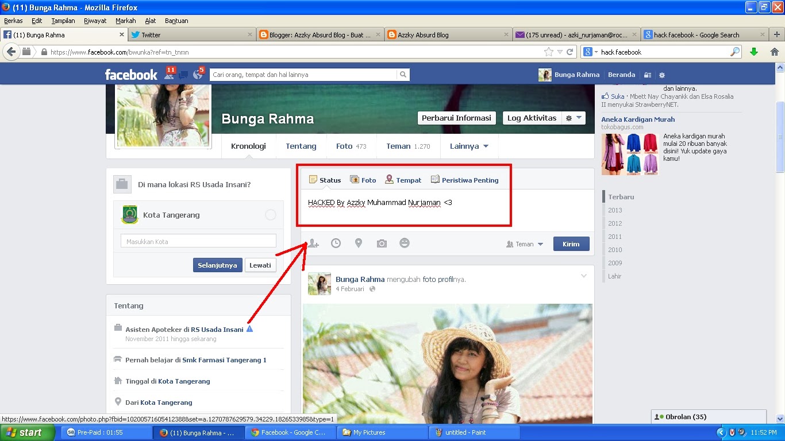Open My Pictures from the taskbar
Viewport: 785px width, 441px height.
(383, 432)
